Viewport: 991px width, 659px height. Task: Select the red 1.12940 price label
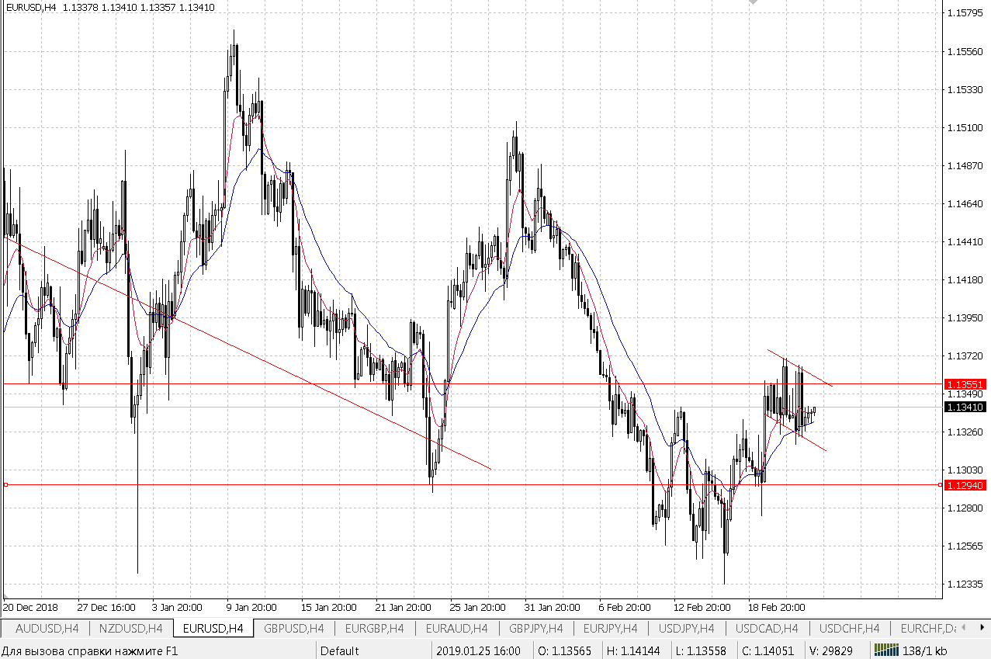pos(965,485)
